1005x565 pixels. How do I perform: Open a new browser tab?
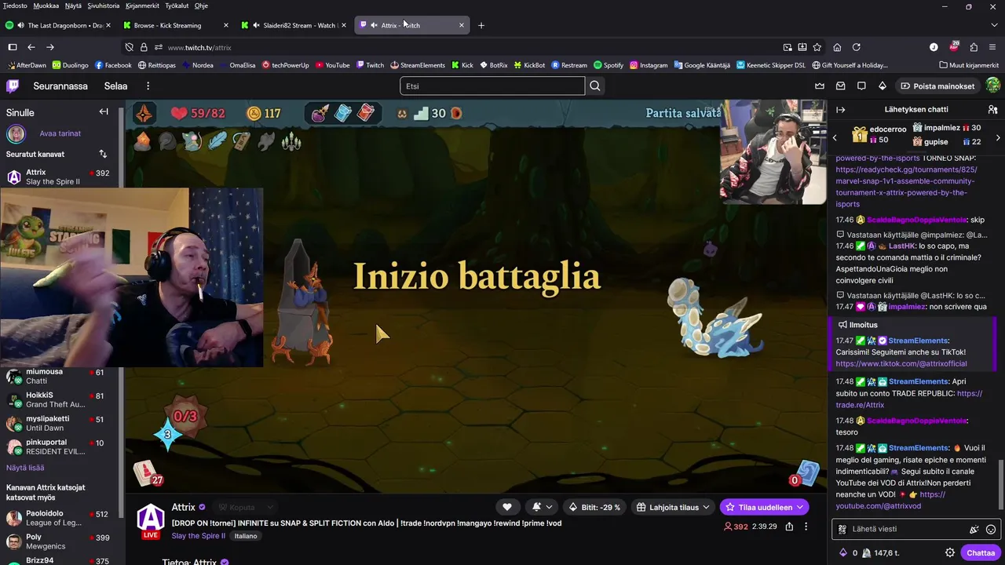481,25
